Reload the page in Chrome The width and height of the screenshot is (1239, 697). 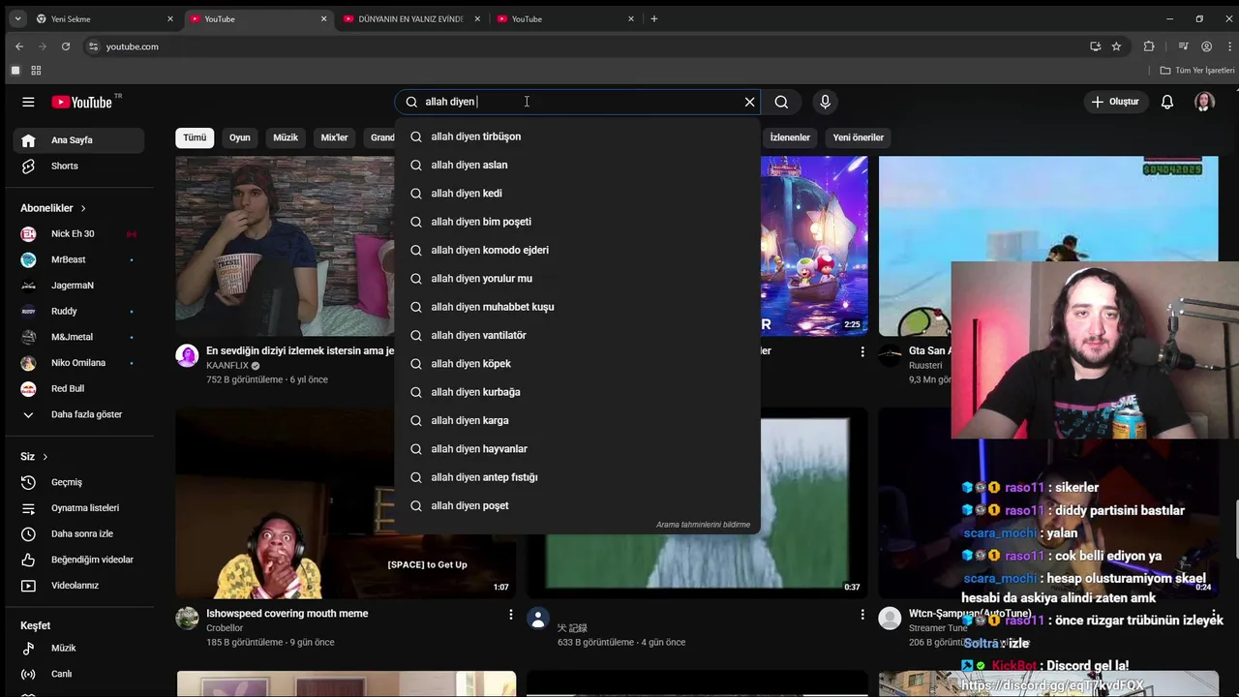66,46
